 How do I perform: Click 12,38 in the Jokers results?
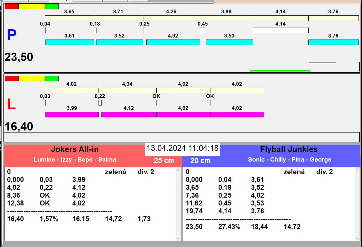(15, 203)
